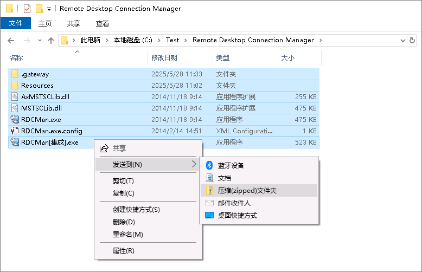Refresh the current folder view
The width and height of the screenshot is (422, 272).
coord(412,40)
